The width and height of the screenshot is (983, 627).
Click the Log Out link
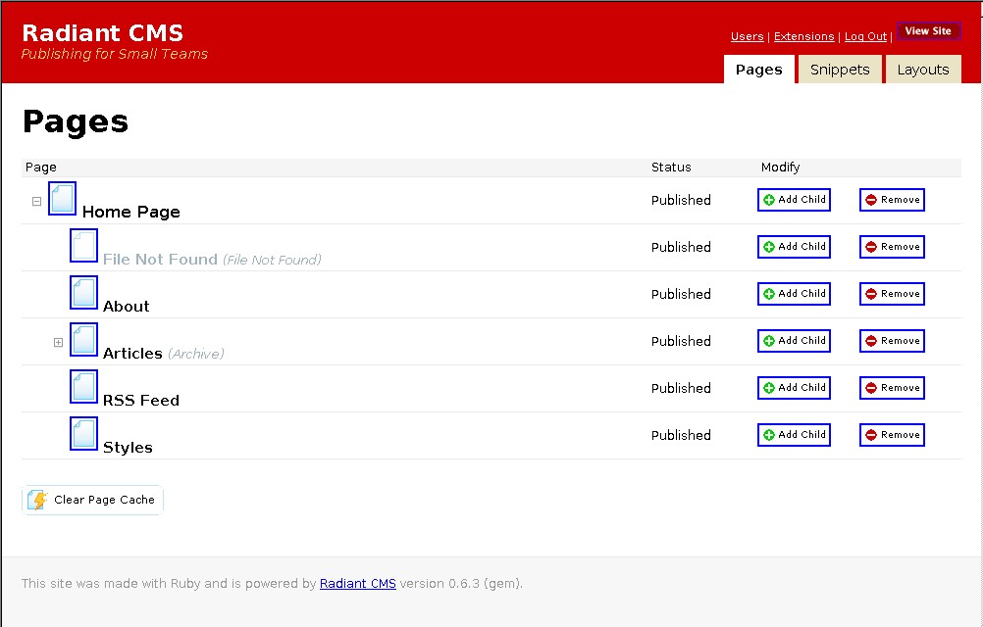point(866,36)
